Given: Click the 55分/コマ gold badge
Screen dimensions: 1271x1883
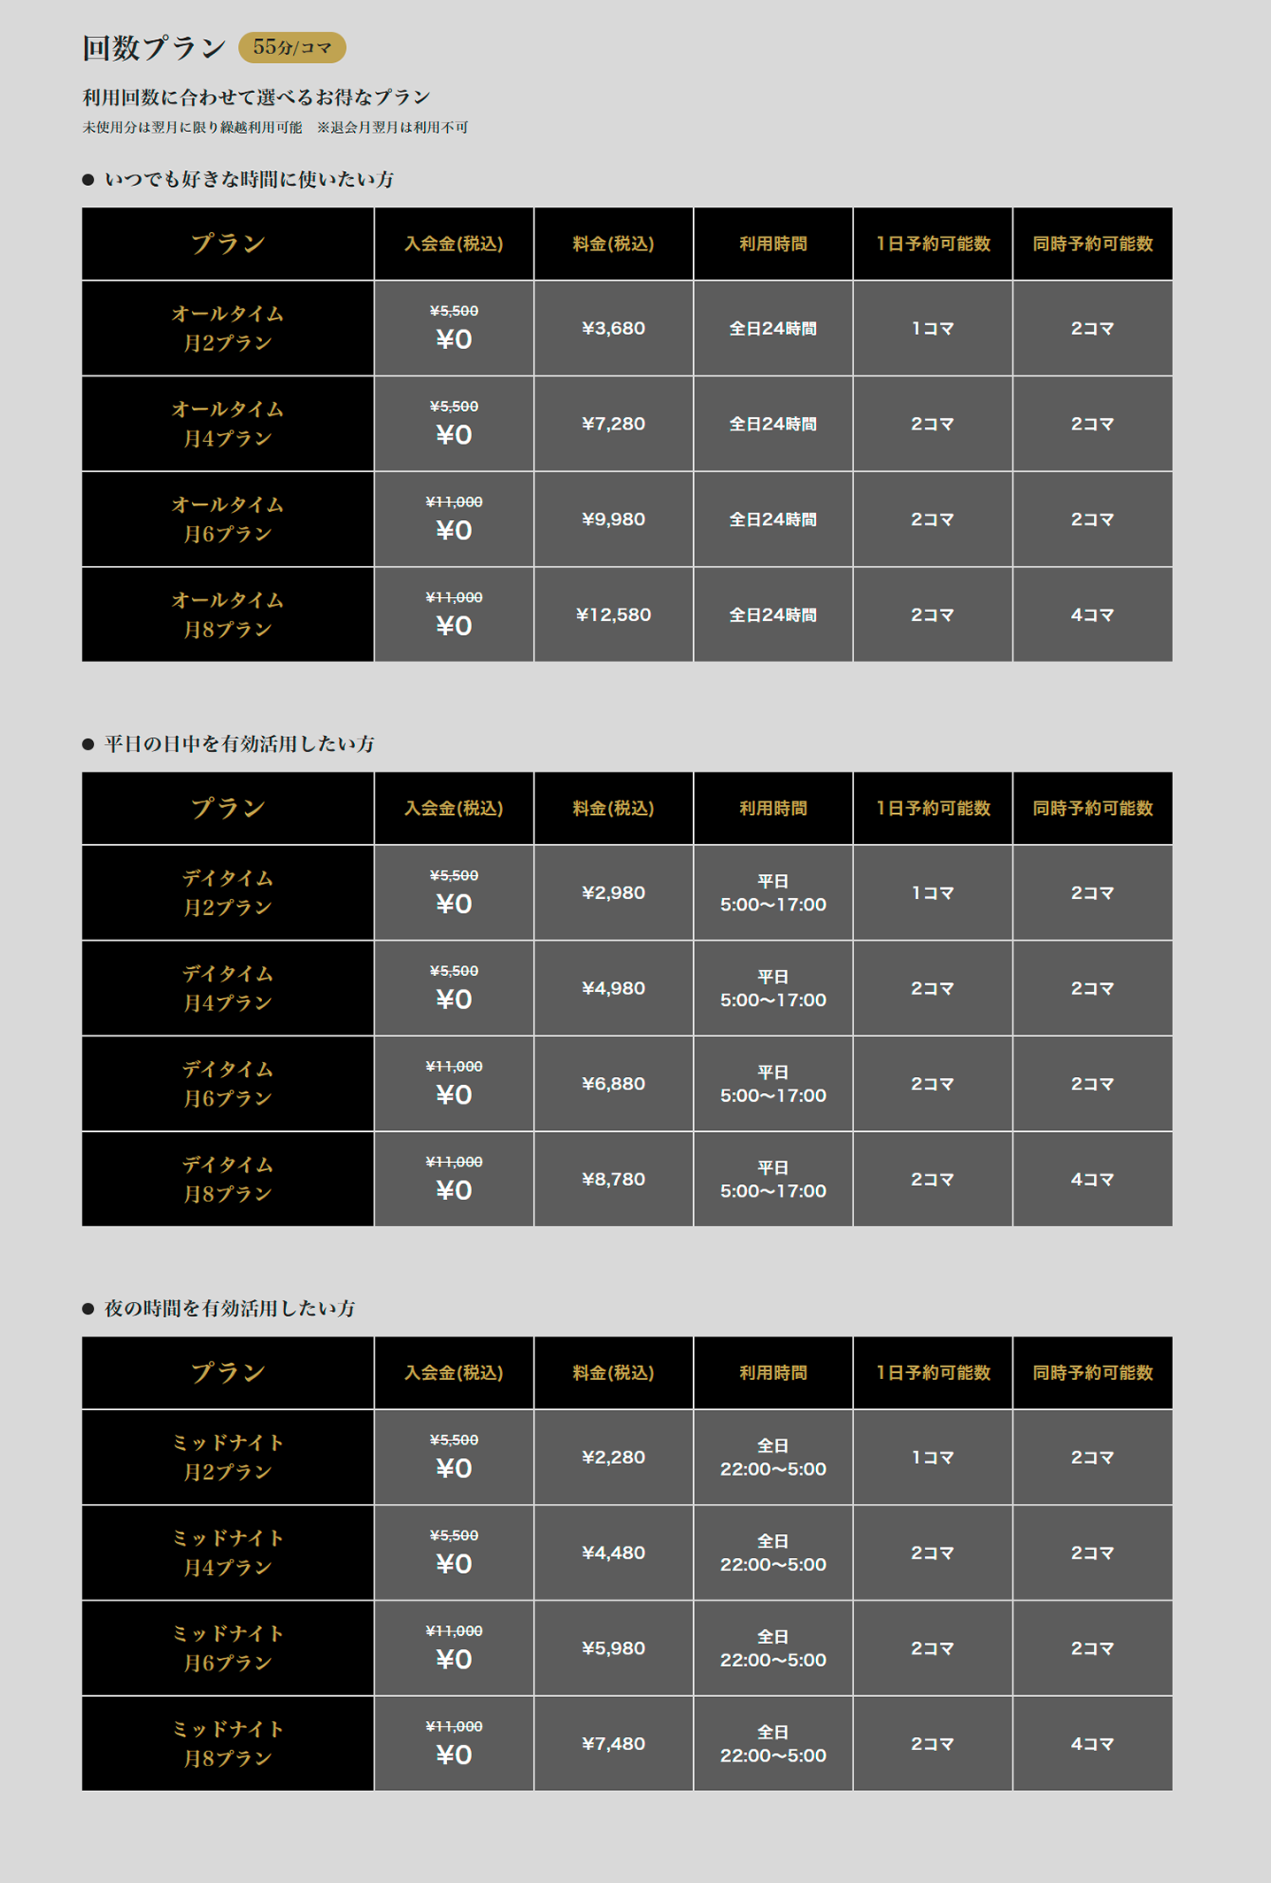Looking at the screenshot, I should click(291, 48).
